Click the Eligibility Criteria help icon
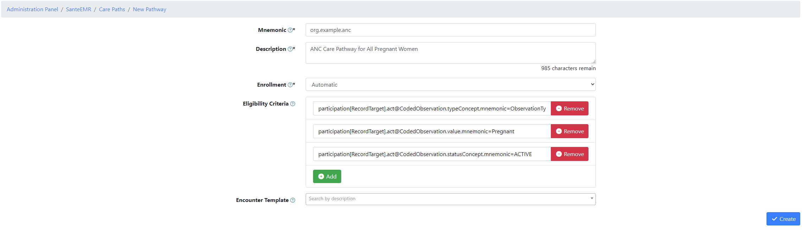Screen dimensions: 802x236 coord(293,104)
